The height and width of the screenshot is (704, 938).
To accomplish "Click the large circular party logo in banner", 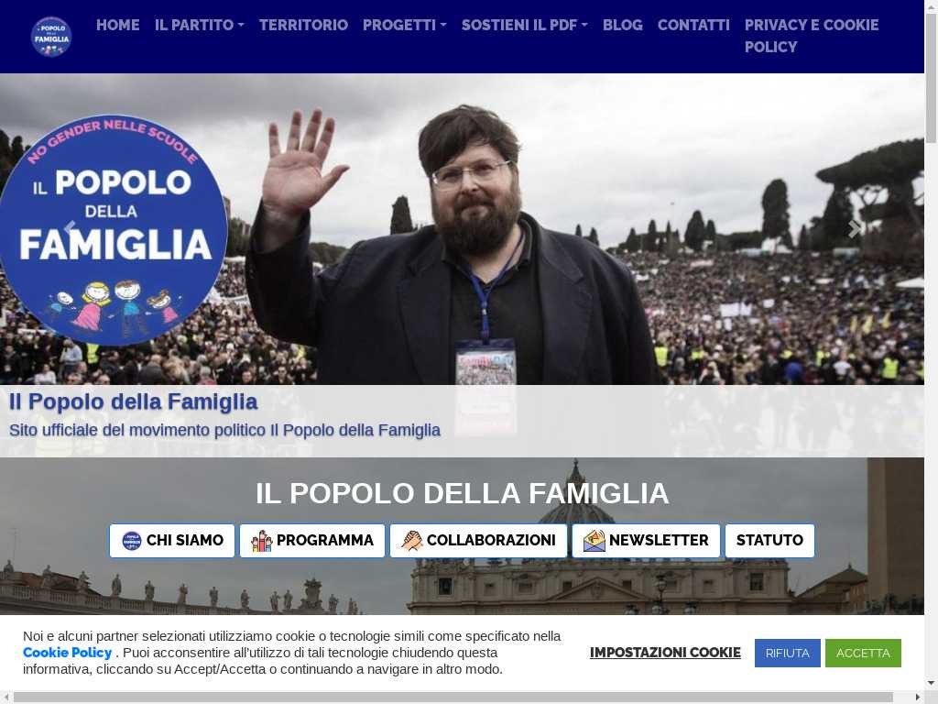I will tap(113, 230).
